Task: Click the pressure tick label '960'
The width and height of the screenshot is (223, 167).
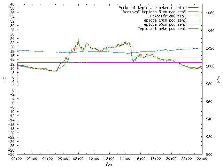Action: tap(209, 102)
